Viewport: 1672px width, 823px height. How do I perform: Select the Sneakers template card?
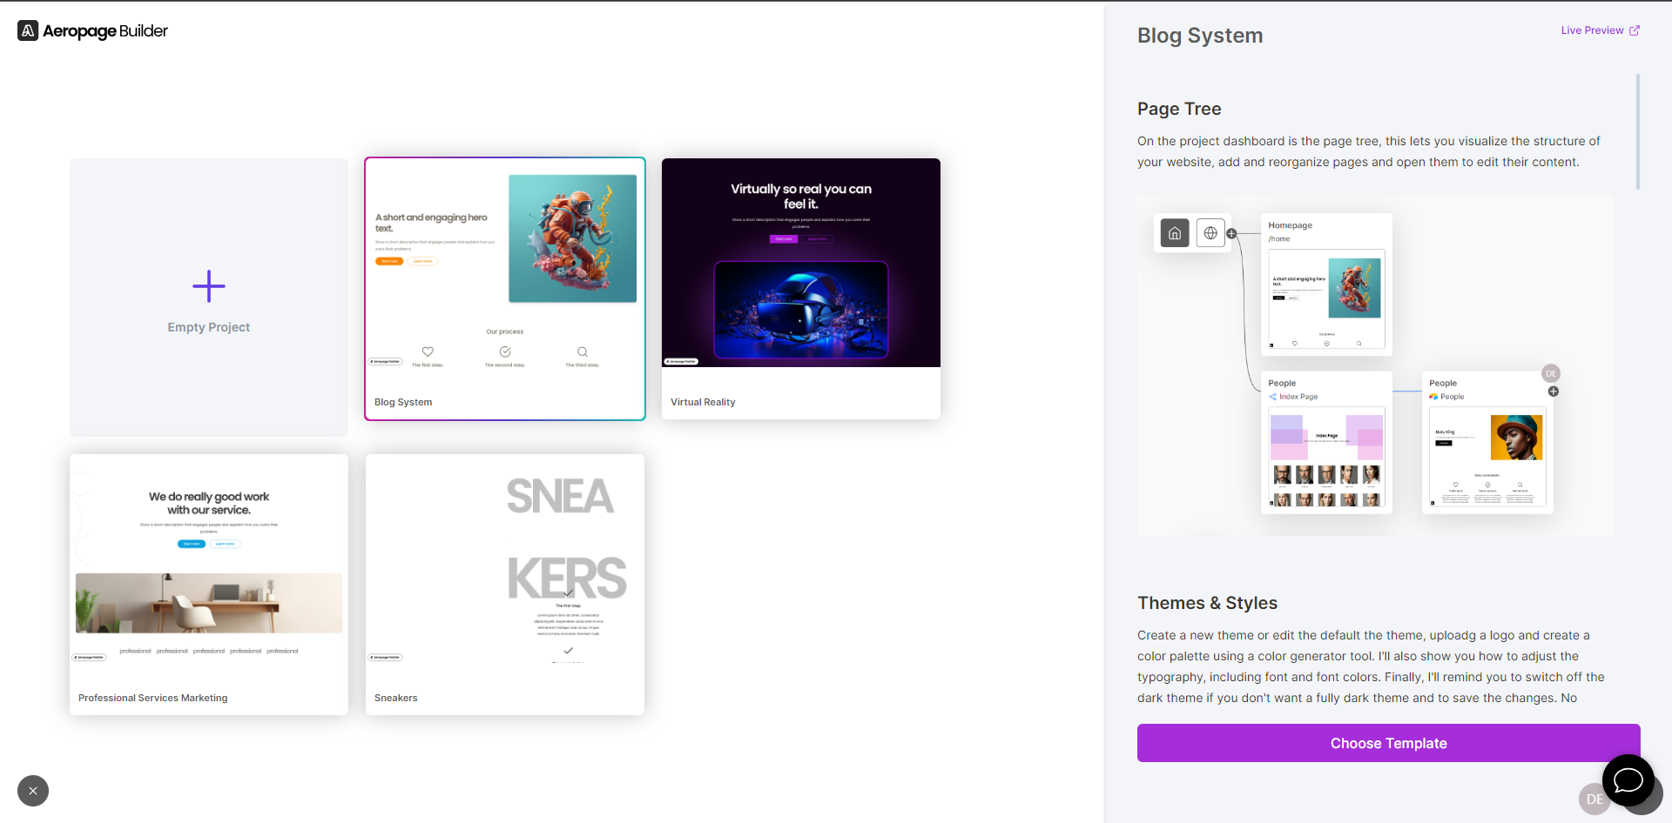505,585
